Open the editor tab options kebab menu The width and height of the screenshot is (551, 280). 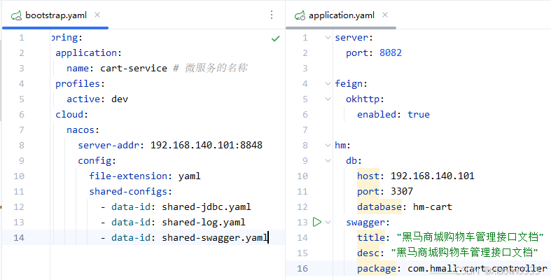click(x=272, y=15)
